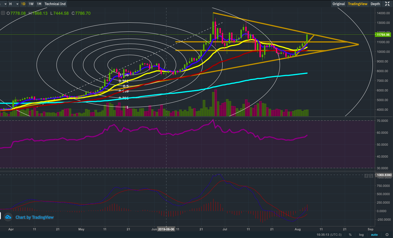Click the 2019-06-06 date marker on time axis
This screenshot has height=238, width=393.
pos(166,229)
